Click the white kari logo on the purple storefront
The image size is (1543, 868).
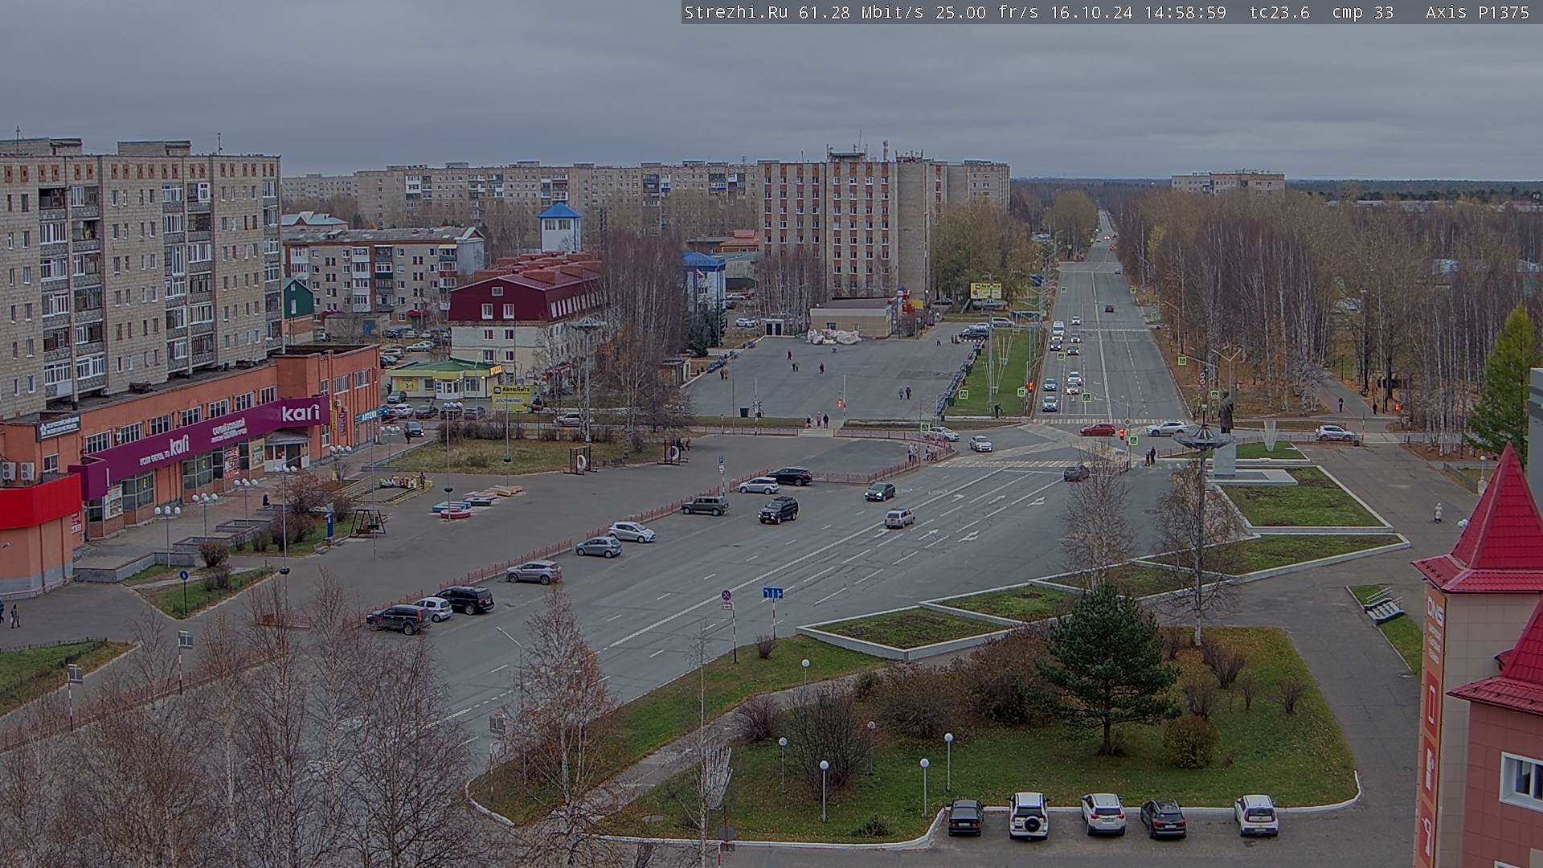[301, 413]
